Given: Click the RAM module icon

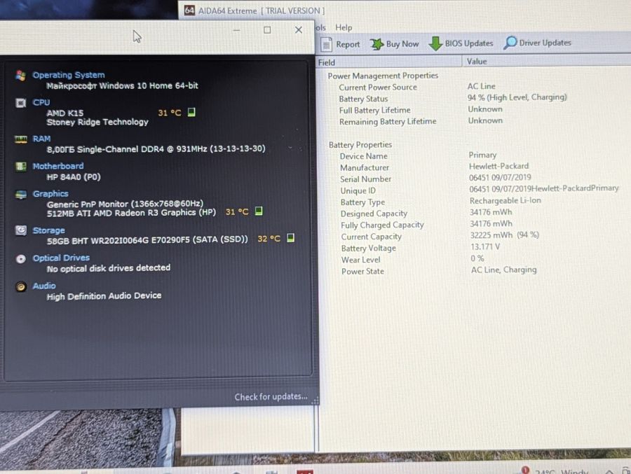Looking at the screenshot, I should pyautogui.click(x=21, y=139).
